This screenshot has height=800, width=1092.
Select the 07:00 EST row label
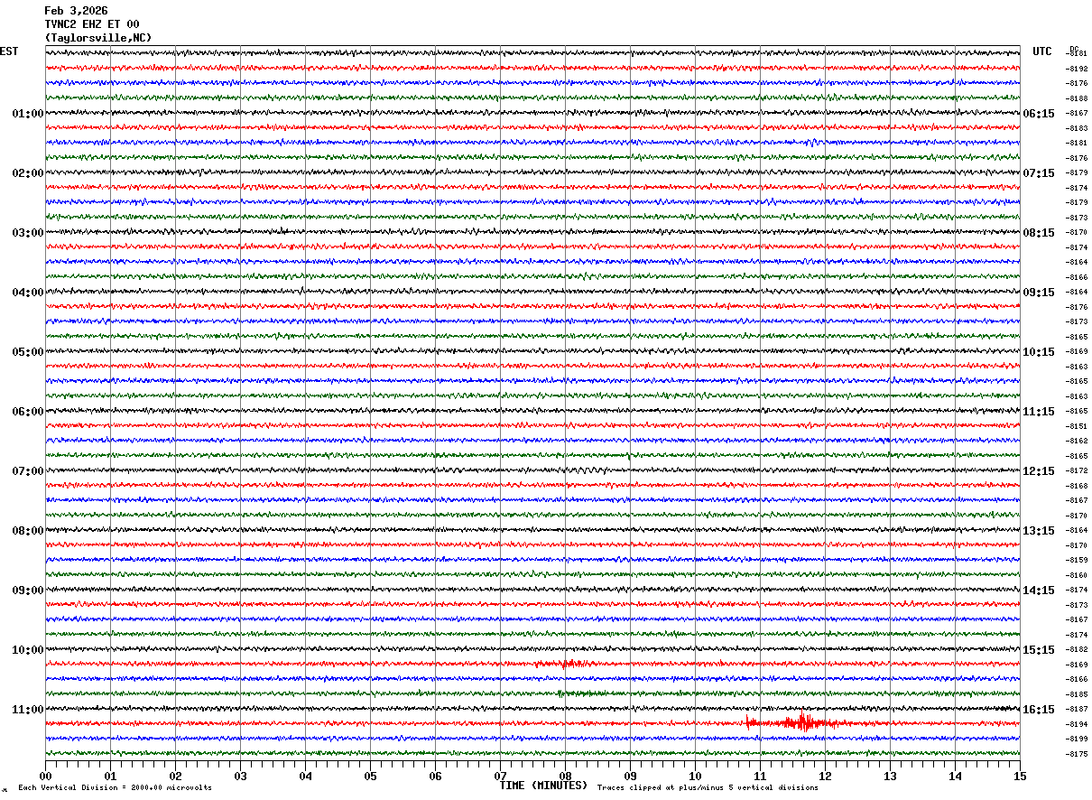(x=28, y=471)
